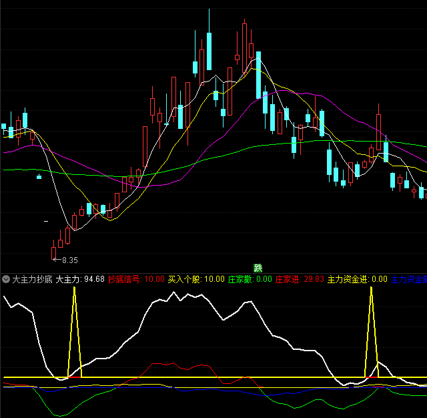Select the 大主力抄底 indicator name

pos(32,279)
